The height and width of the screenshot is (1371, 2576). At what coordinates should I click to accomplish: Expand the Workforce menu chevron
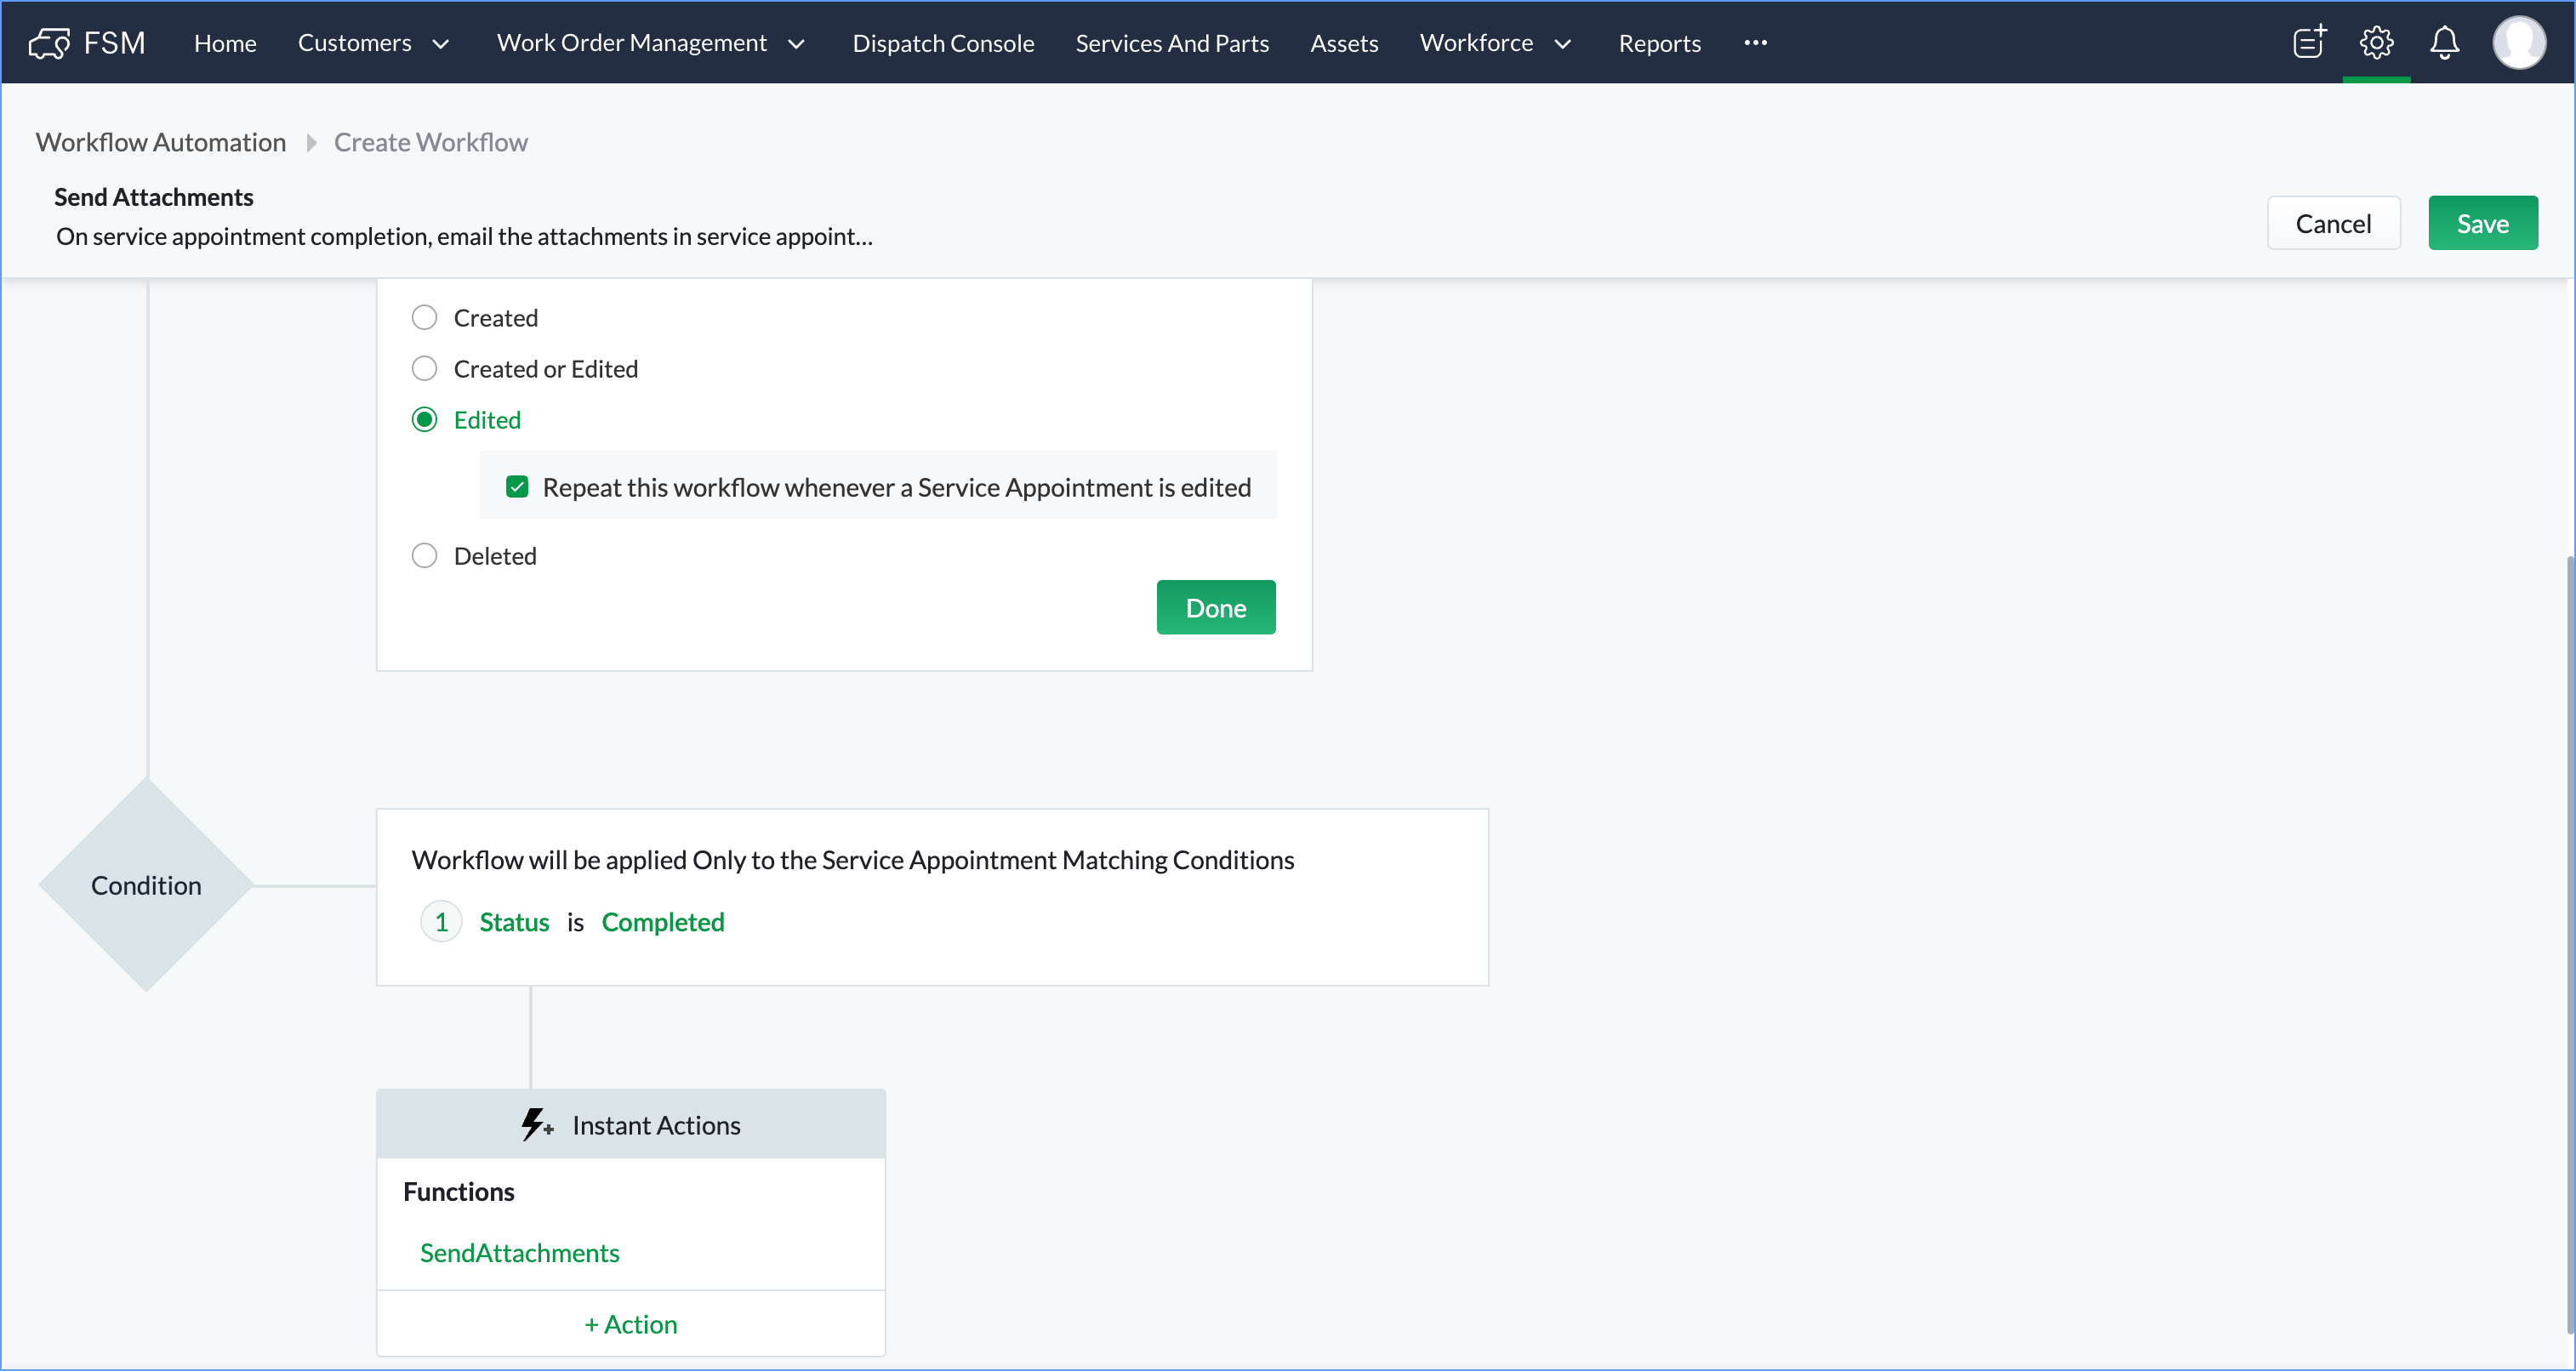(x=1562, y=44)
